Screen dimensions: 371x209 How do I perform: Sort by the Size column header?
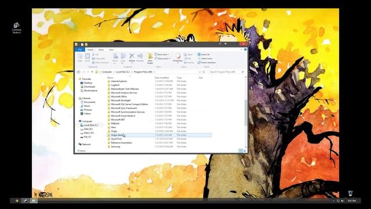[201, 78]
